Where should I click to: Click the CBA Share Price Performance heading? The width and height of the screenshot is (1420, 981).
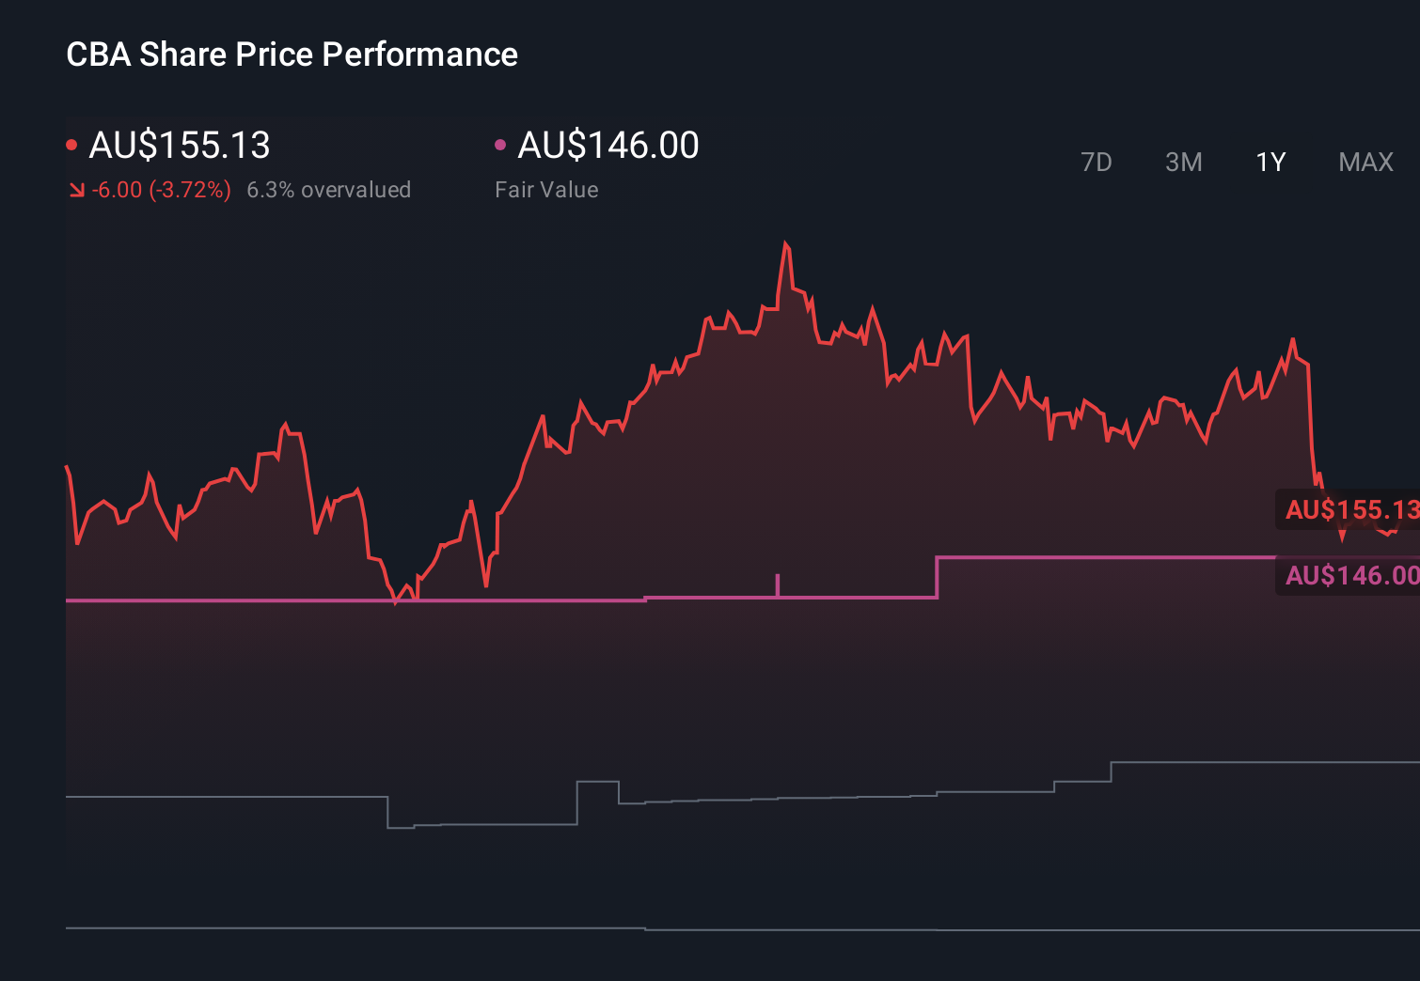[x=292, y=54]
